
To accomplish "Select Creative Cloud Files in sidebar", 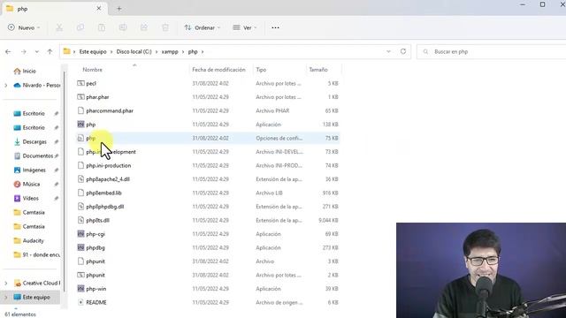I will 37,284.
